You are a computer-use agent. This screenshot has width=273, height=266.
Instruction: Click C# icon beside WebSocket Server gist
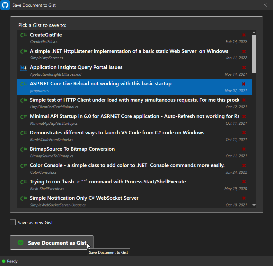(23, 198)
